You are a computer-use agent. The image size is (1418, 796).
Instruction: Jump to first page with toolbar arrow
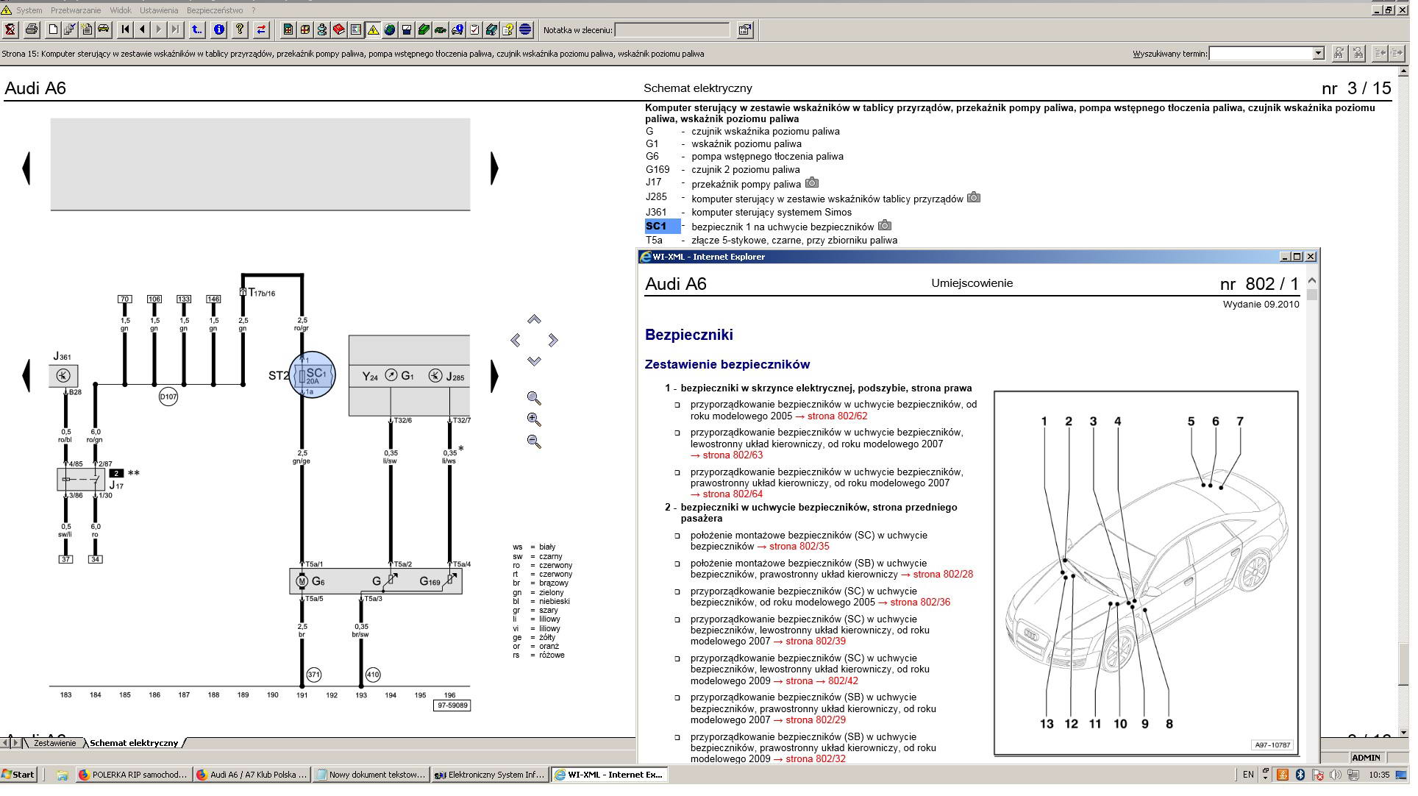(x=125, y=30)
